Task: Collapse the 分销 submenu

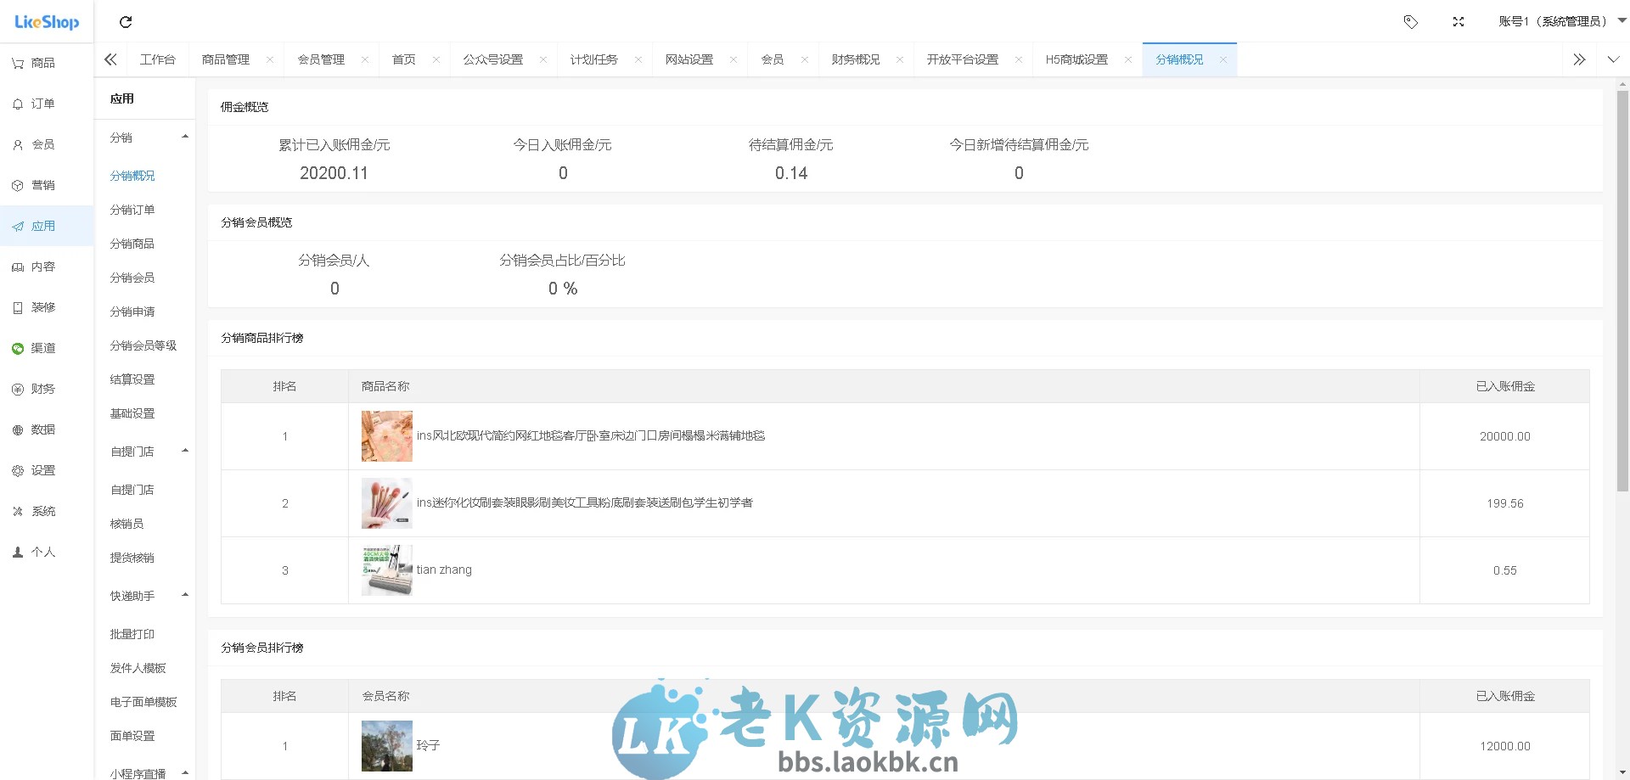Action: 184,137
